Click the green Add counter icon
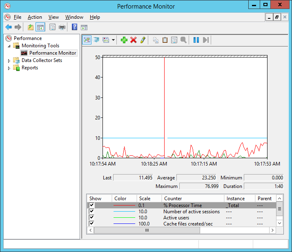 [124, 40]
